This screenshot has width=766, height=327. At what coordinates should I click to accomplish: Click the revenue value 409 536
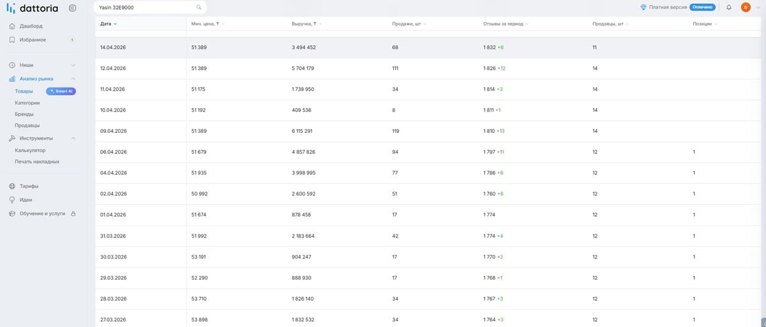pos(301,110)
